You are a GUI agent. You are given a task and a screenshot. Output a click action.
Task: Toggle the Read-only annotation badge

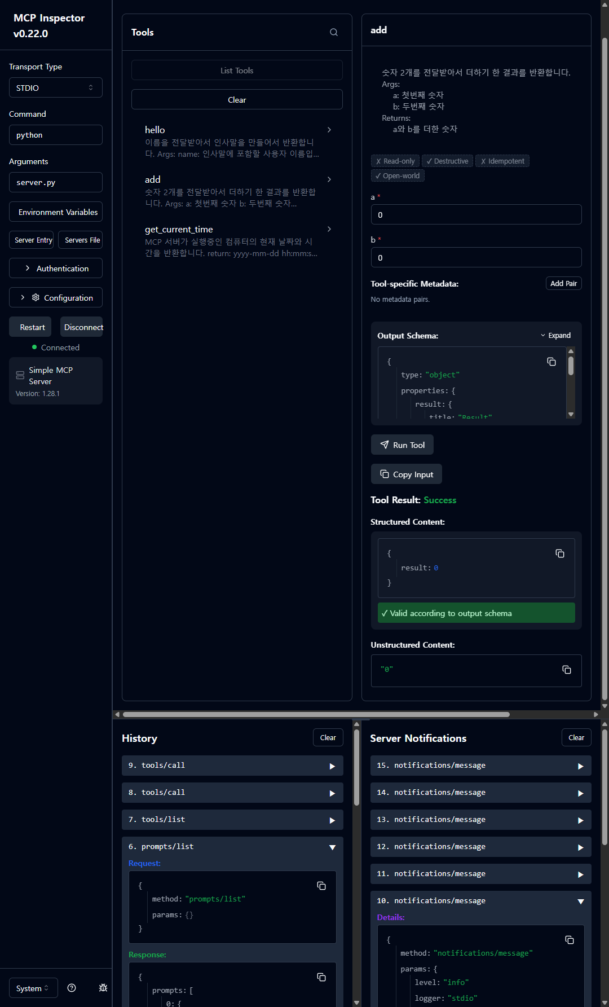[x=395, y=161]
